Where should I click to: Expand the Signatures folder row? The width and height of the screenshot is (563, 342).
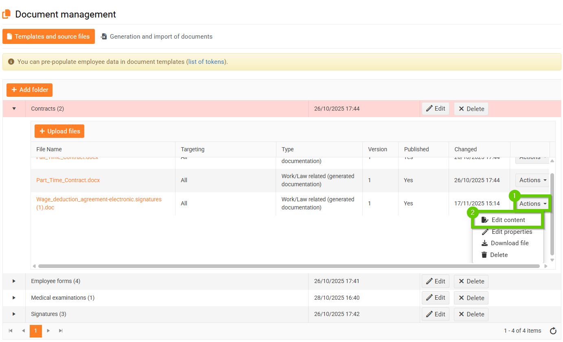pyautogui.click(x=14, y=314)
